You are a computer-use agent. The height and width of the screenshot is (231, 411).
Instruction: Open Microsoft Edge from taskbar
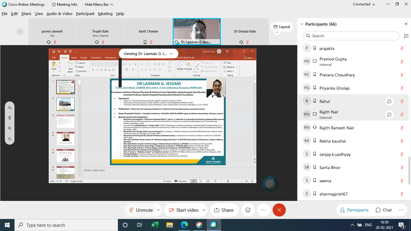pyautogui.click(x=184, y=225)
